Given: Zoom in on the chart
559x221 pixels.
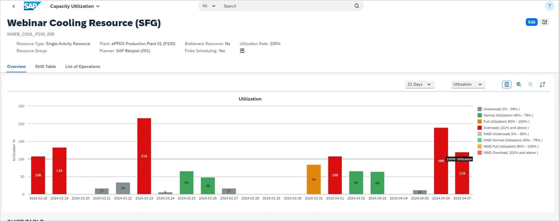Looking at the screenshot, I should (x=519, y=84).
